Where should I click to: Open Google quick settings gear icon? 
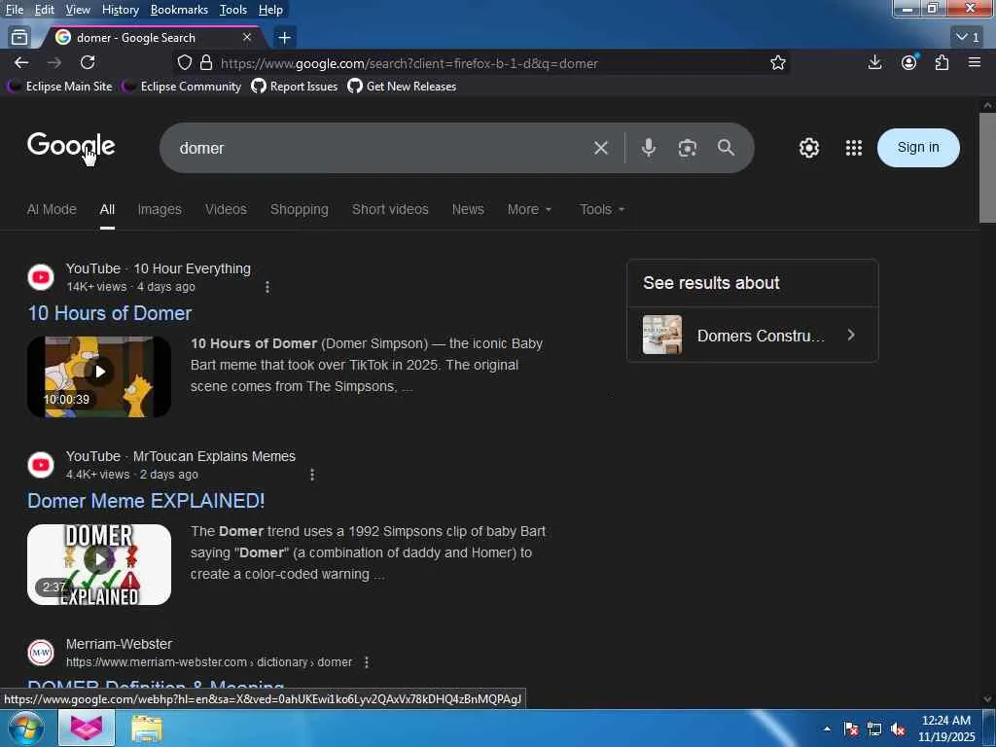coord(808,148)
